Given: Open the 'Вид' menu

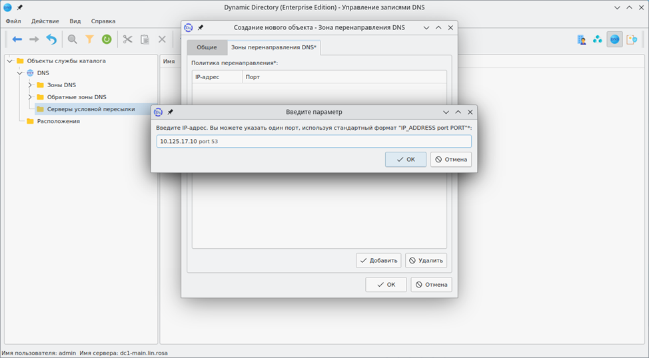Looking at the screenshot, I should point(75,21).
